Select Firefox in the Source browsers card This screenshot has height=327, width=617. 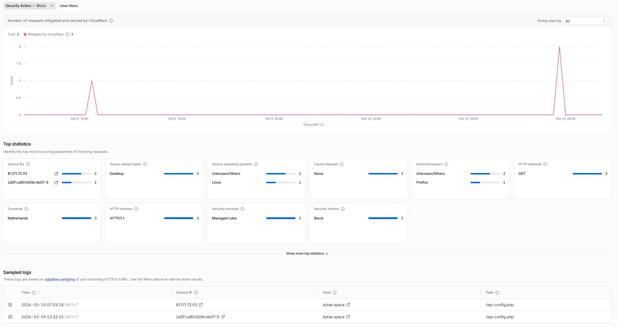coord(422,183)
